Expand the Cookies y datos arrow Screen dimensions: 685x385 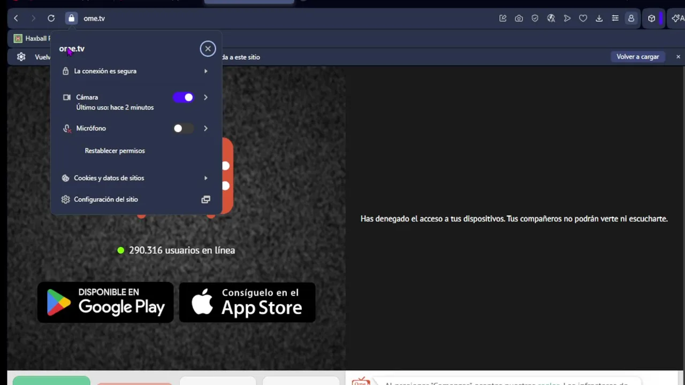point(205,178)
